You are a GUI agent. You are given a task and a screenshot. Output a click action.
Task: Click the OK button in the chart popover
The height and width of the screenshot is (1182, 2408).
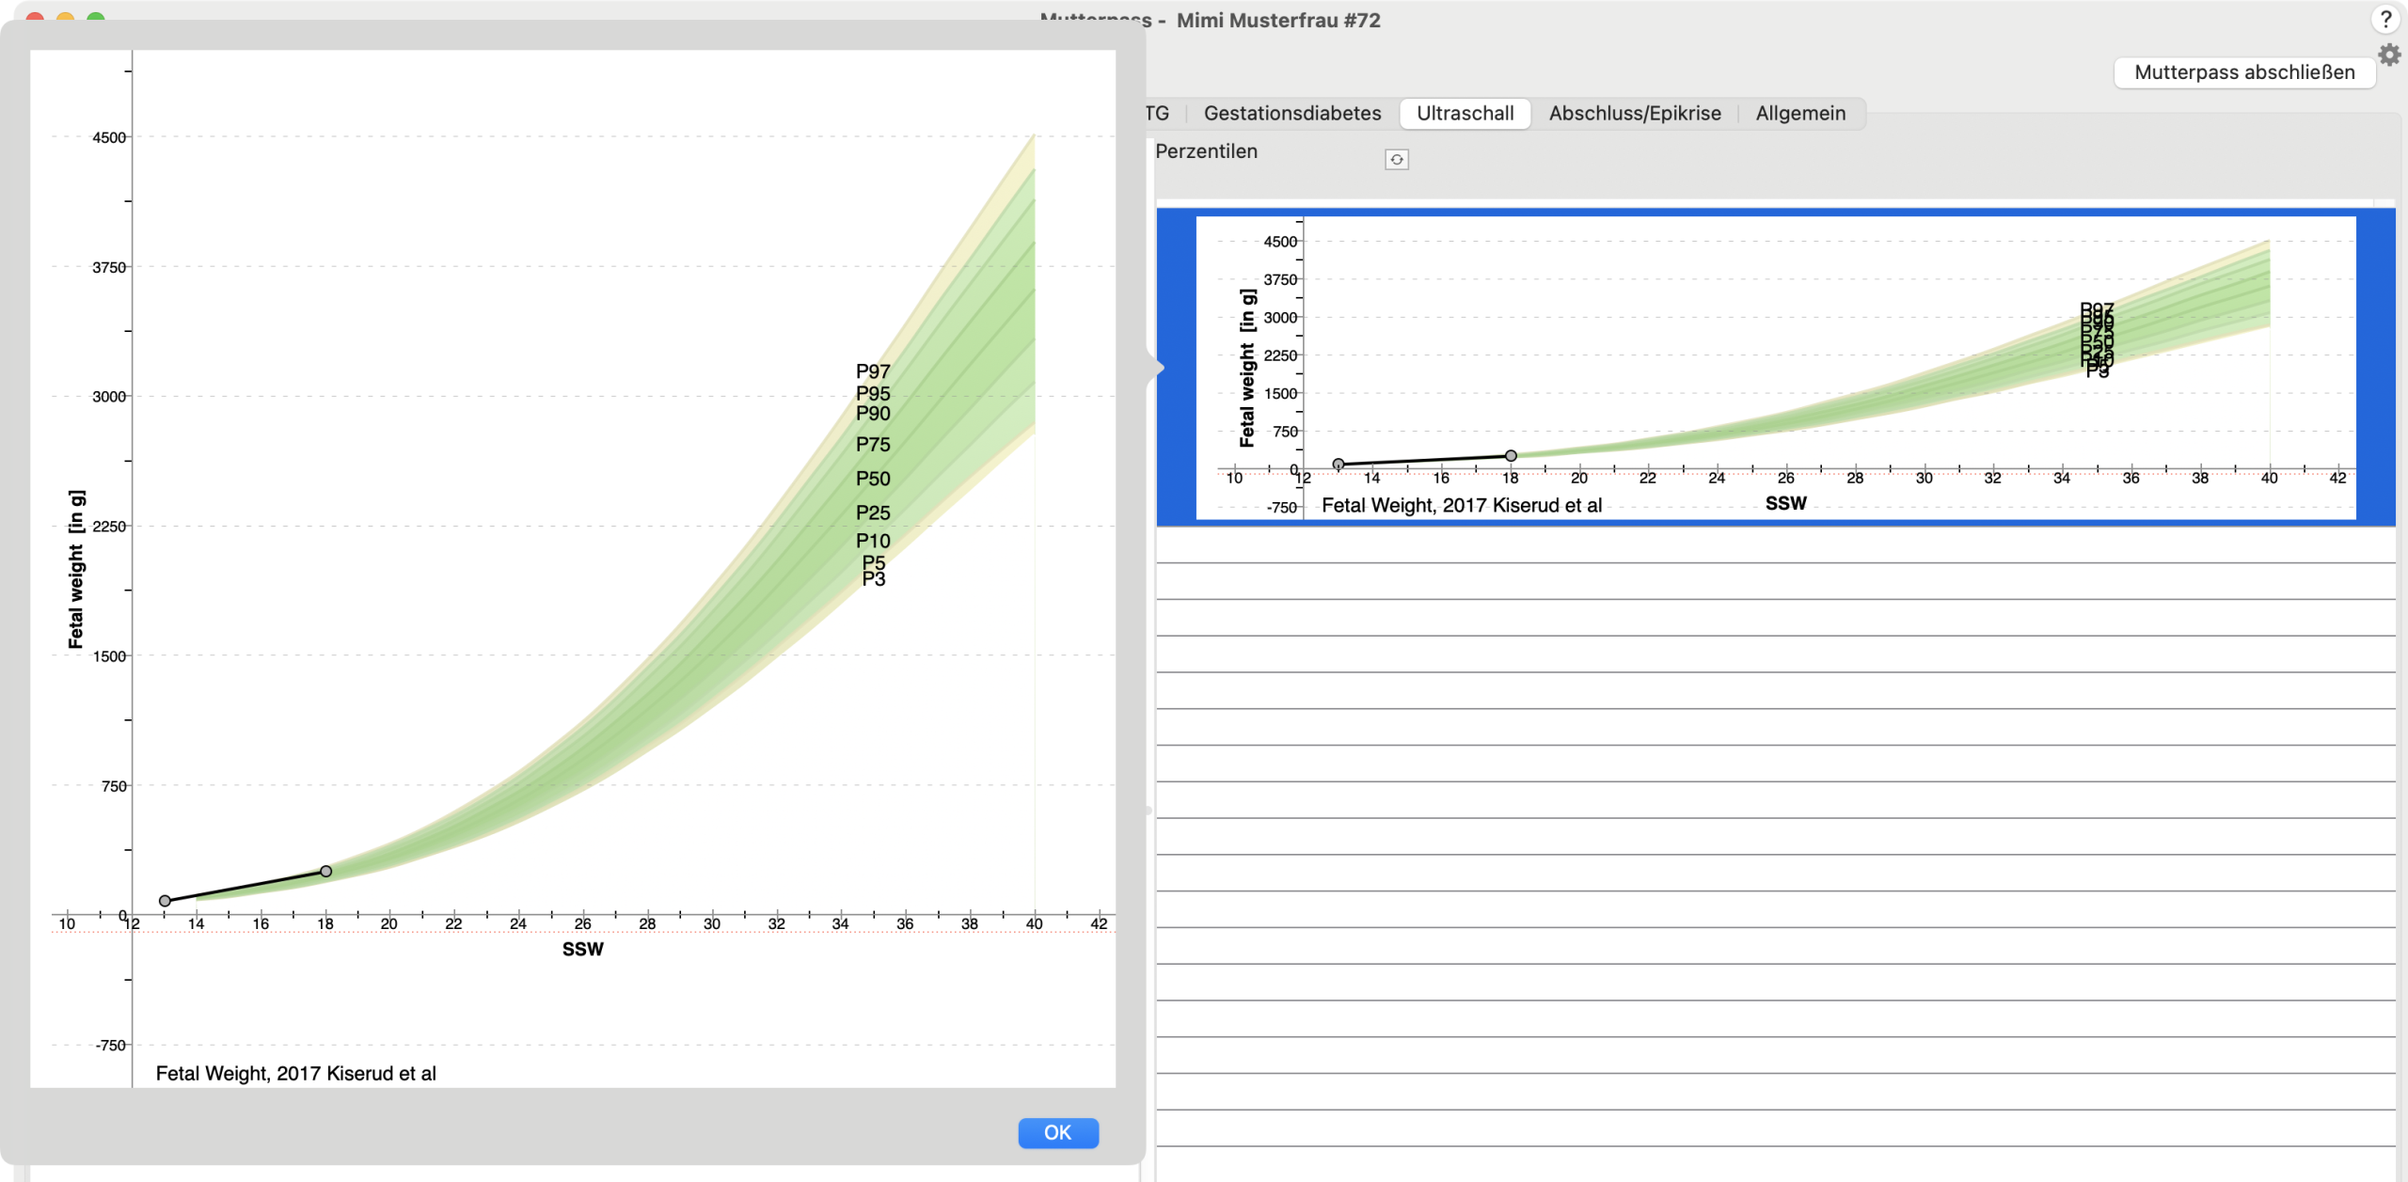coord(1057,1132)
